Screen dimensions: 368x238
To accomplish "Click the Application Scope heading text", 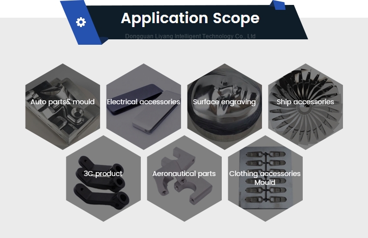I will click(x=190, y=18).
